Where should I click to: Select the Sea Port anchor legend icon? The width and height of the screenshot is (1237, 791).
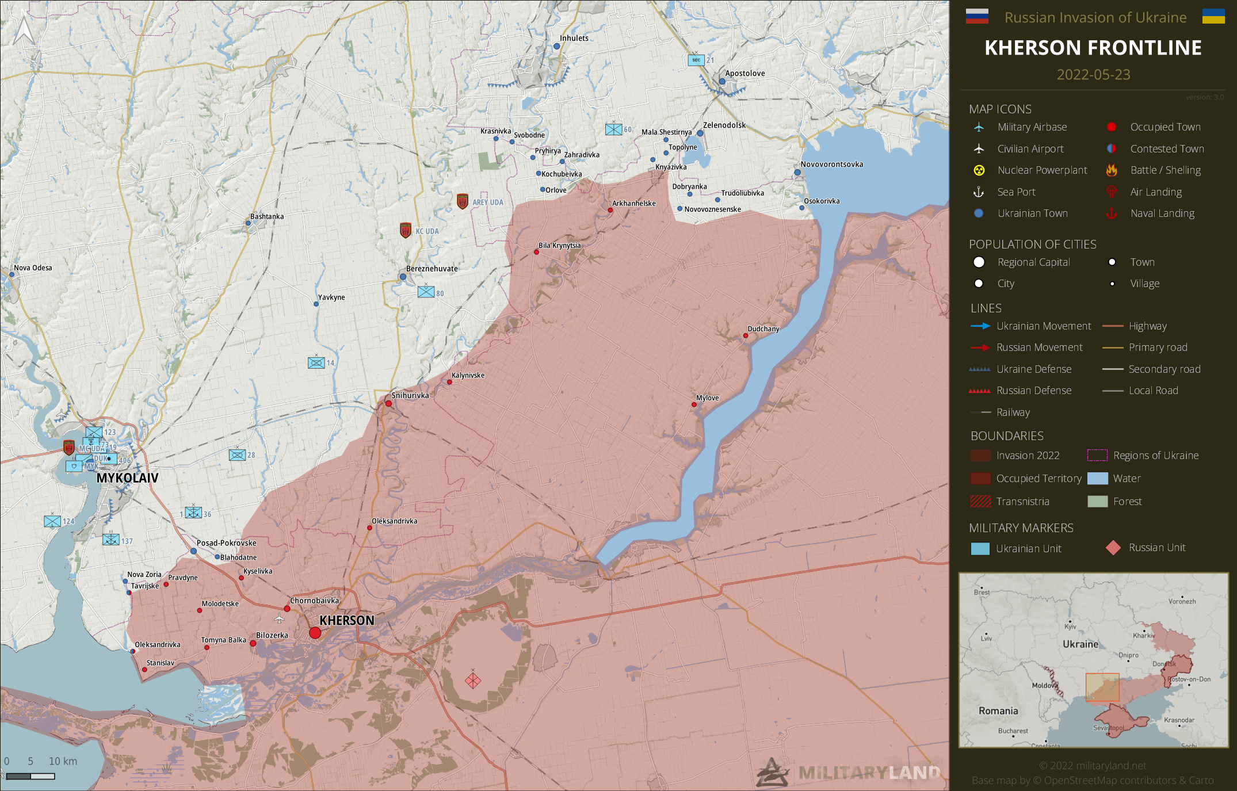pyautogui.click(x=979, y=192)
